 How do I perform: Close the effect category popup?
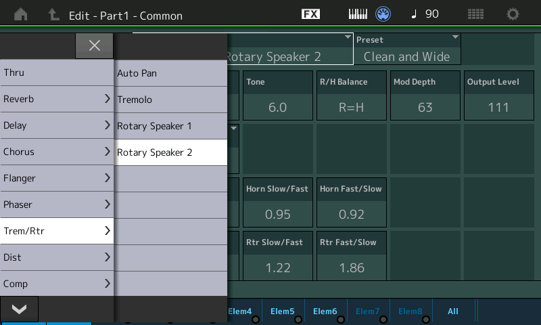(x=95, y=45)
